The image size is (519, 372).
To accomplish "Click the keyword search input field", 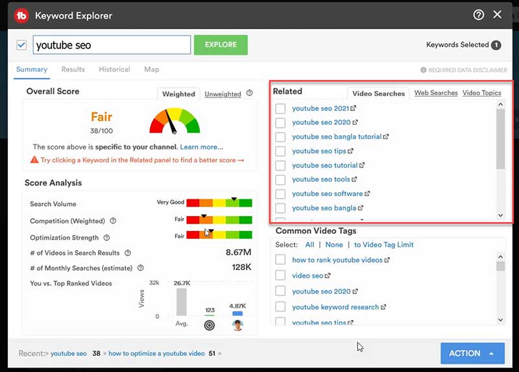I will click(x=112, y=45).
